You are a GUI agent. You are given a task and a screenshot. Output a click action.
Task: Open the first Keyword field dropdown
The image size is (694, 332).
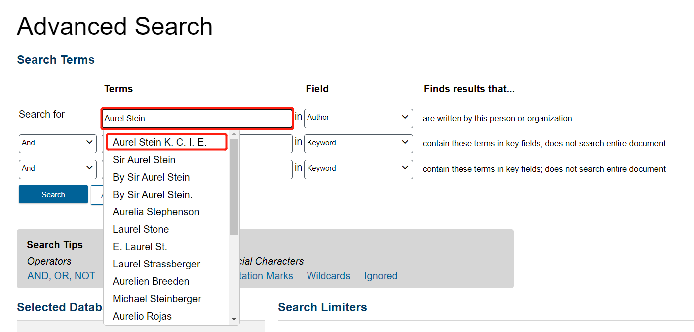pos(358,143)
